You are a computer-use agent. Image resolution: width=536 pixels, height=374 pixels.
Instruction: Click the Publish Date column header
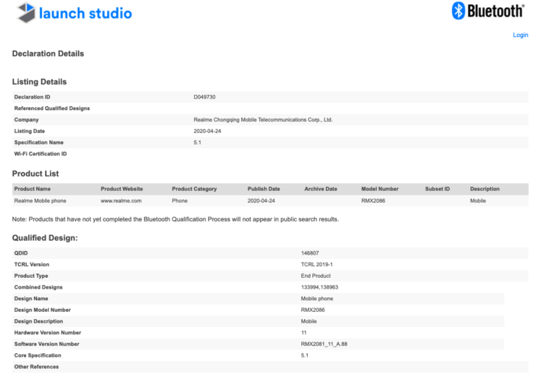pyautogui.click(x=264, y=189)
